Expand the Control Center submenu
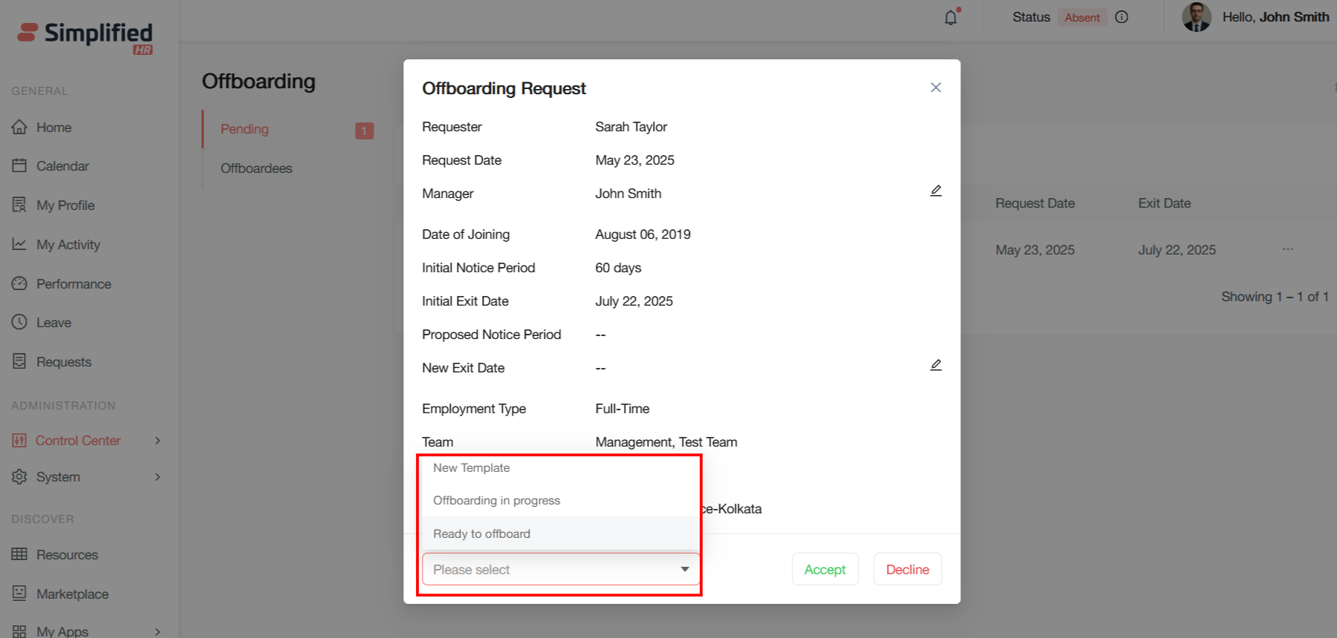This screenshot has height=638, width=1337. [x=157, y=441]
